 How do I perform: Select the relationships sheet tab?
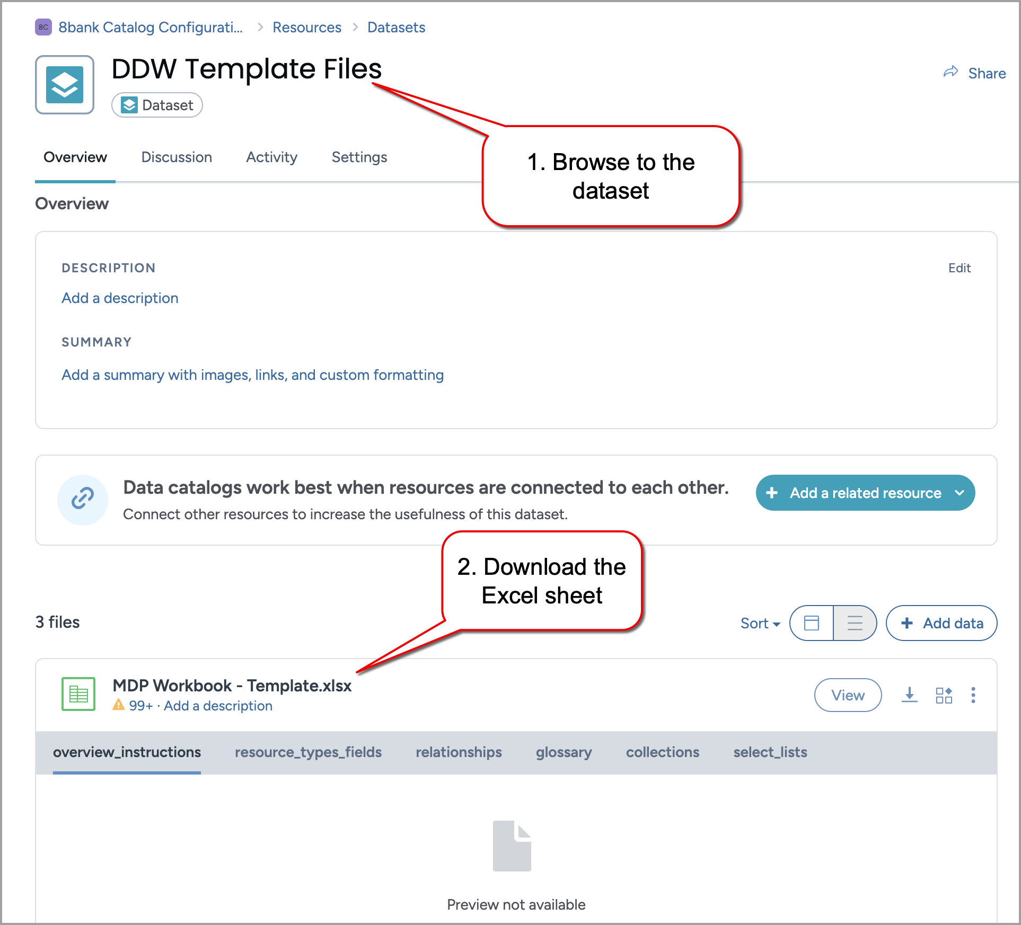point(459,752)
